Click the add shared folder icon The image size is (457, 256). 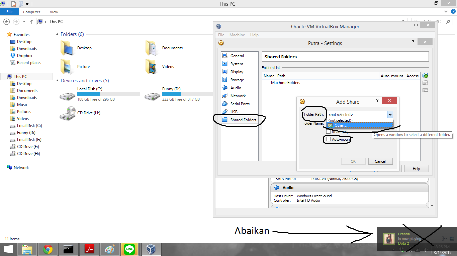pos(425,76)
